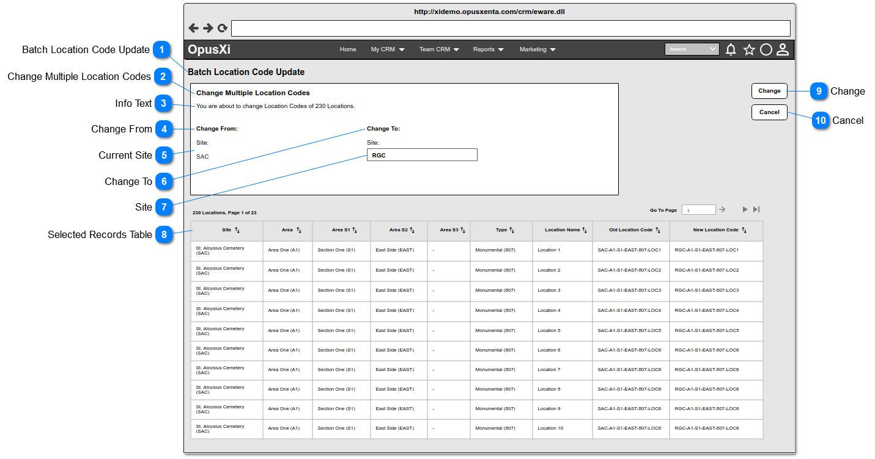The image size is (875, 459).
Task: Open the user profile icon
Action: (783, 50)
